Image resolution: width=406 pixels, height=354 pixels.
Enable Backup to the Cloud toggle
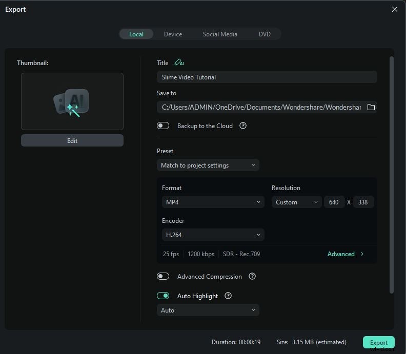pyautogui.click(x=163, y=126)
